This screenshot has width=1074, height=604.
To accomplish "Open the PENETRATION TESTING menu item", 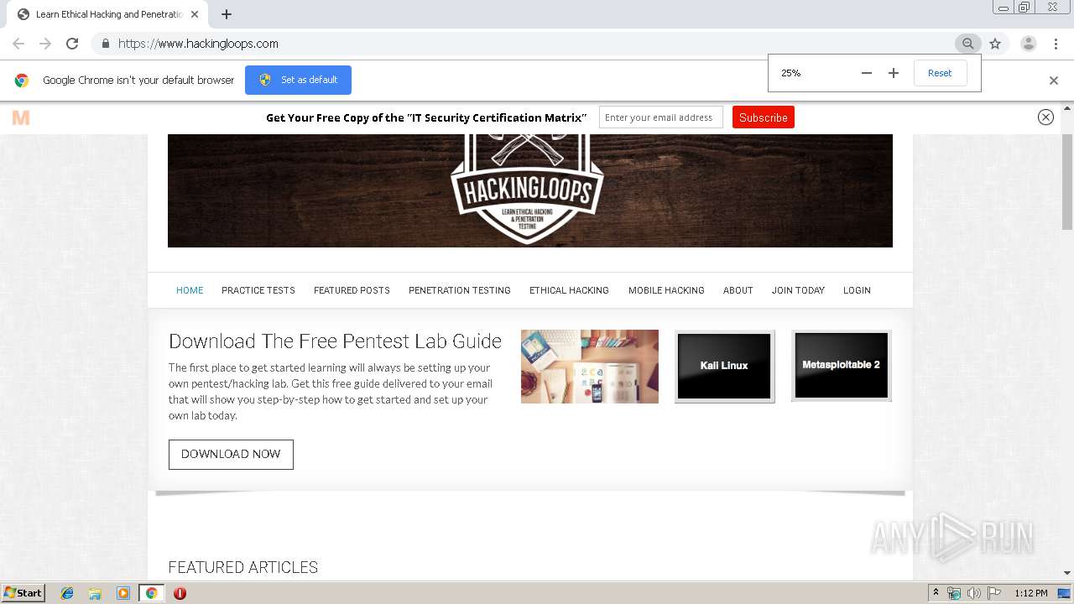I will (x=460, y=290).
